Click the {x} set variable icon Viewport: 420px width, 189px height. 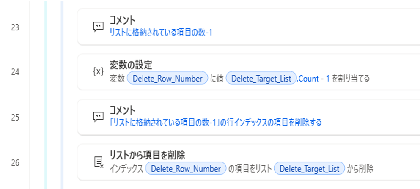coord(98,72)
